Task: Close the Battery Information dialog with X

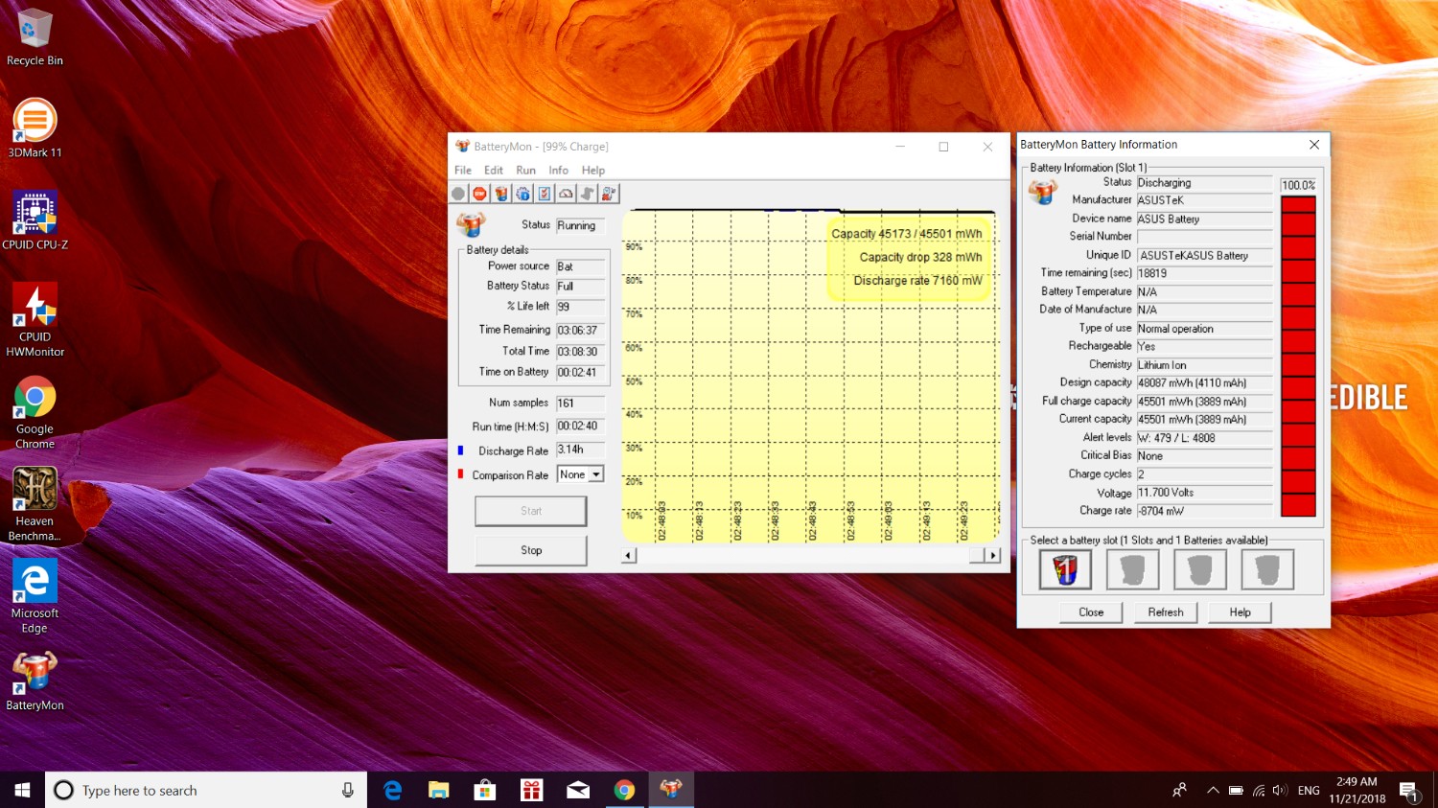Action: (x=1314, y=145)
